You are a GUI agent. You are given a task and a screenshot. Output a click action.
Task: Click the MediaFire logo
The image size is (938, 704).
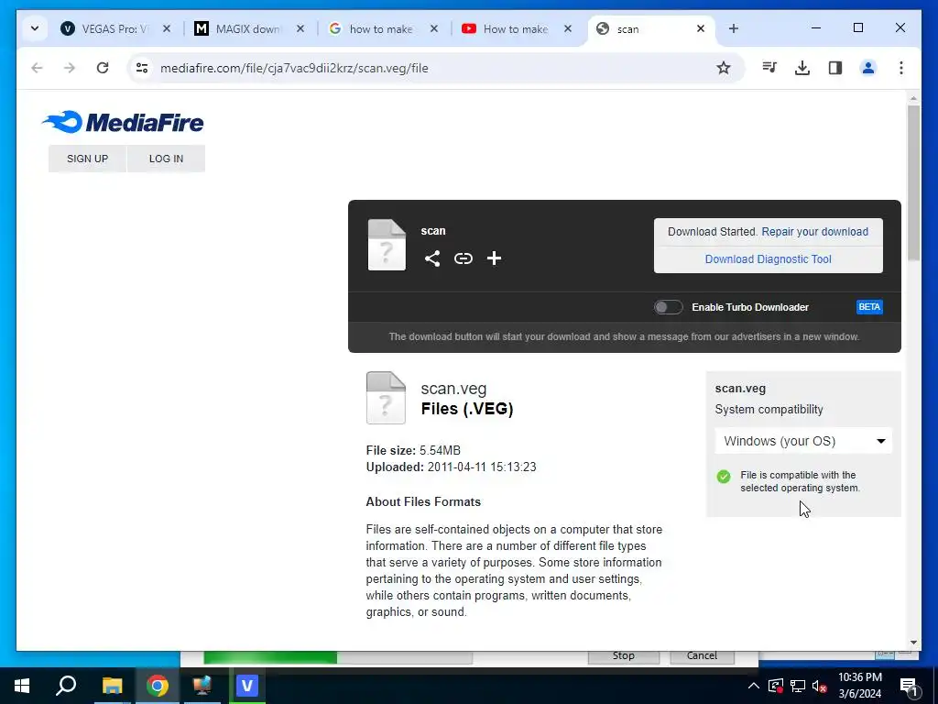coord(123,122)
